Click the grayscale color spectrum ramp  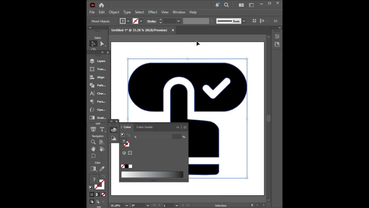pyautogui.click(x=152, y=174)
